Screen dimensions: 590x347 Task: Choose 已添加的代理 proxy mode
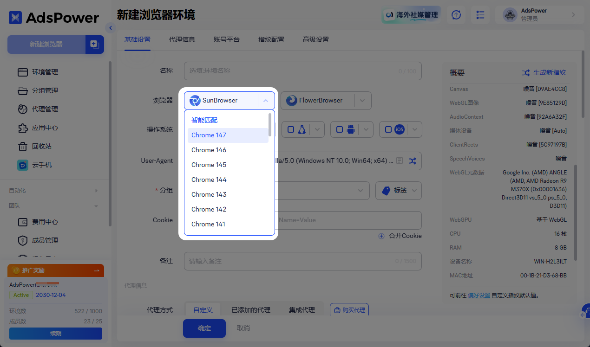coord(251,310)
